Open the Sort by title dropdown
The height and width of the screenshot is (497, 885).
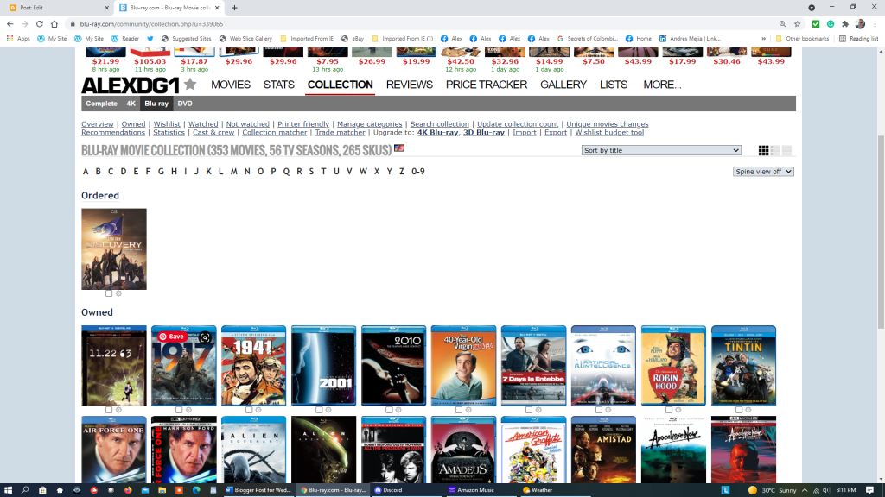[661, 150]
